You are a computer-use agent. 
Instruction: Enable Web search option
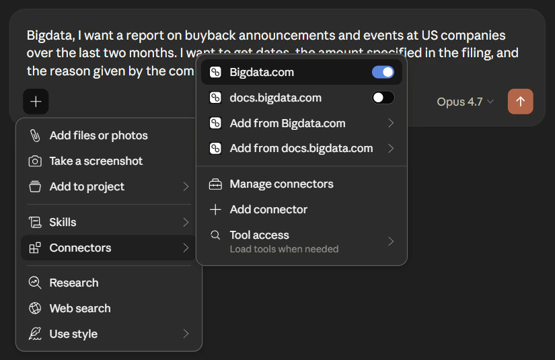108,308
